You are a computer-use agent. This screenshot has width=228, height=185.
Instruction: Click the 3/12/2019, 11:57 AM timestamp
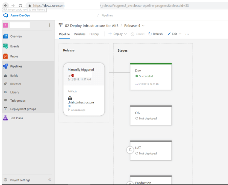pos(79,79)
